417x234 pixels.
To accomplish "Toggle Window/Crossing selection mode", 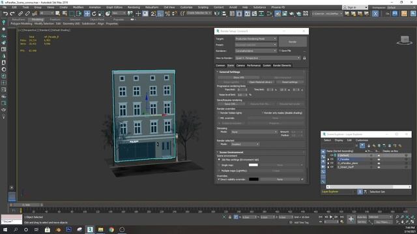I will pyautogui.click(x=79, y=14).
